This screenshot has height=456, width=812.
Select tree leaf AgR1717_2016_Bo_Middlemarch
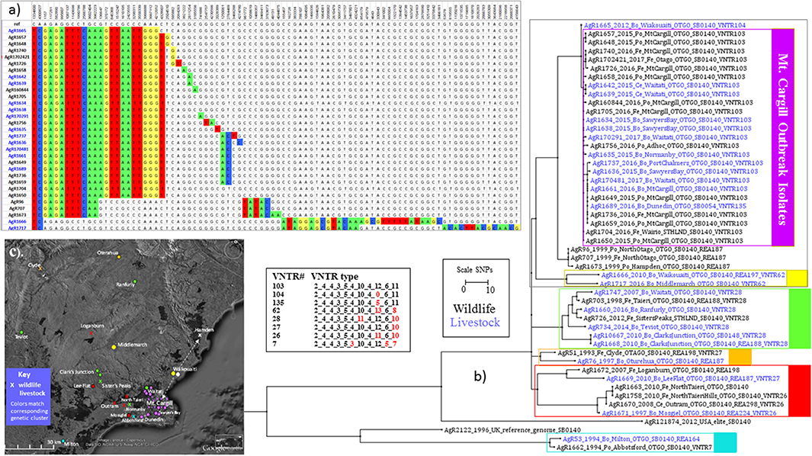coord(682,284)
